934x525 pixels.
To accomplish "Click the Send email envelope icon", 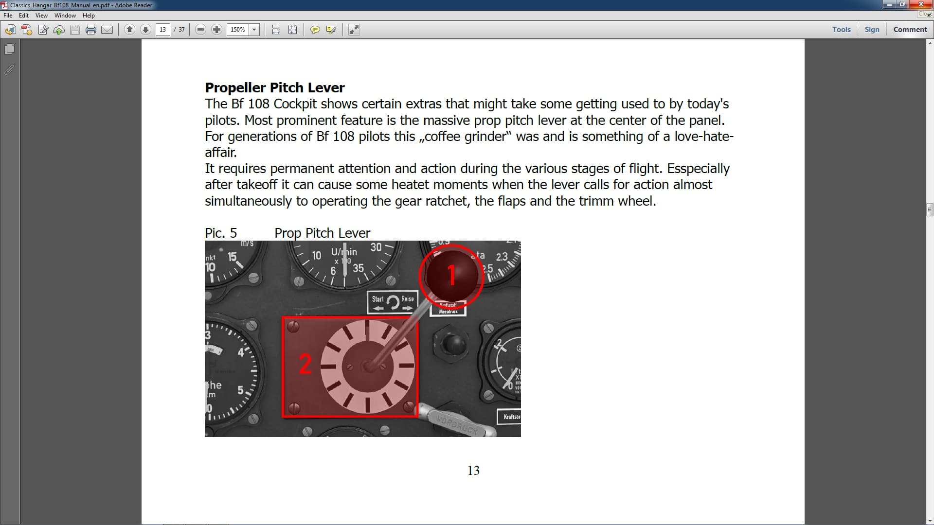I will tap(107, 30).
